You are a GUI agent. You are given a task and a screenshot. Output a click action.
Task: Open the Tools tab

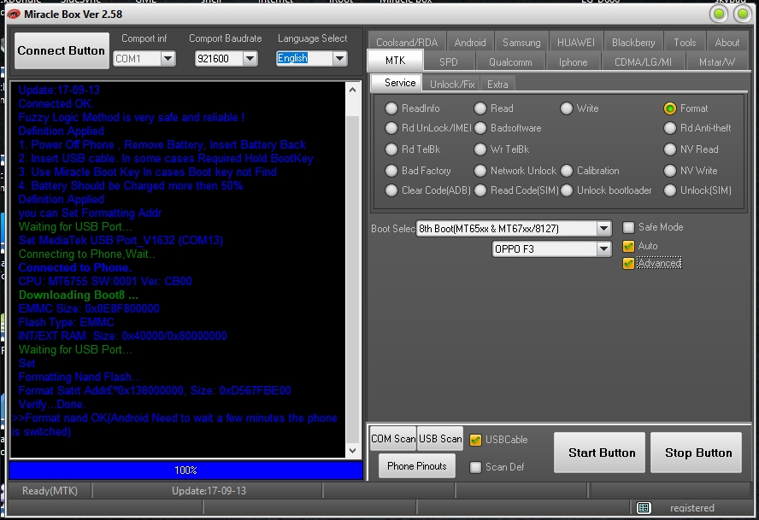pos(685,42)
